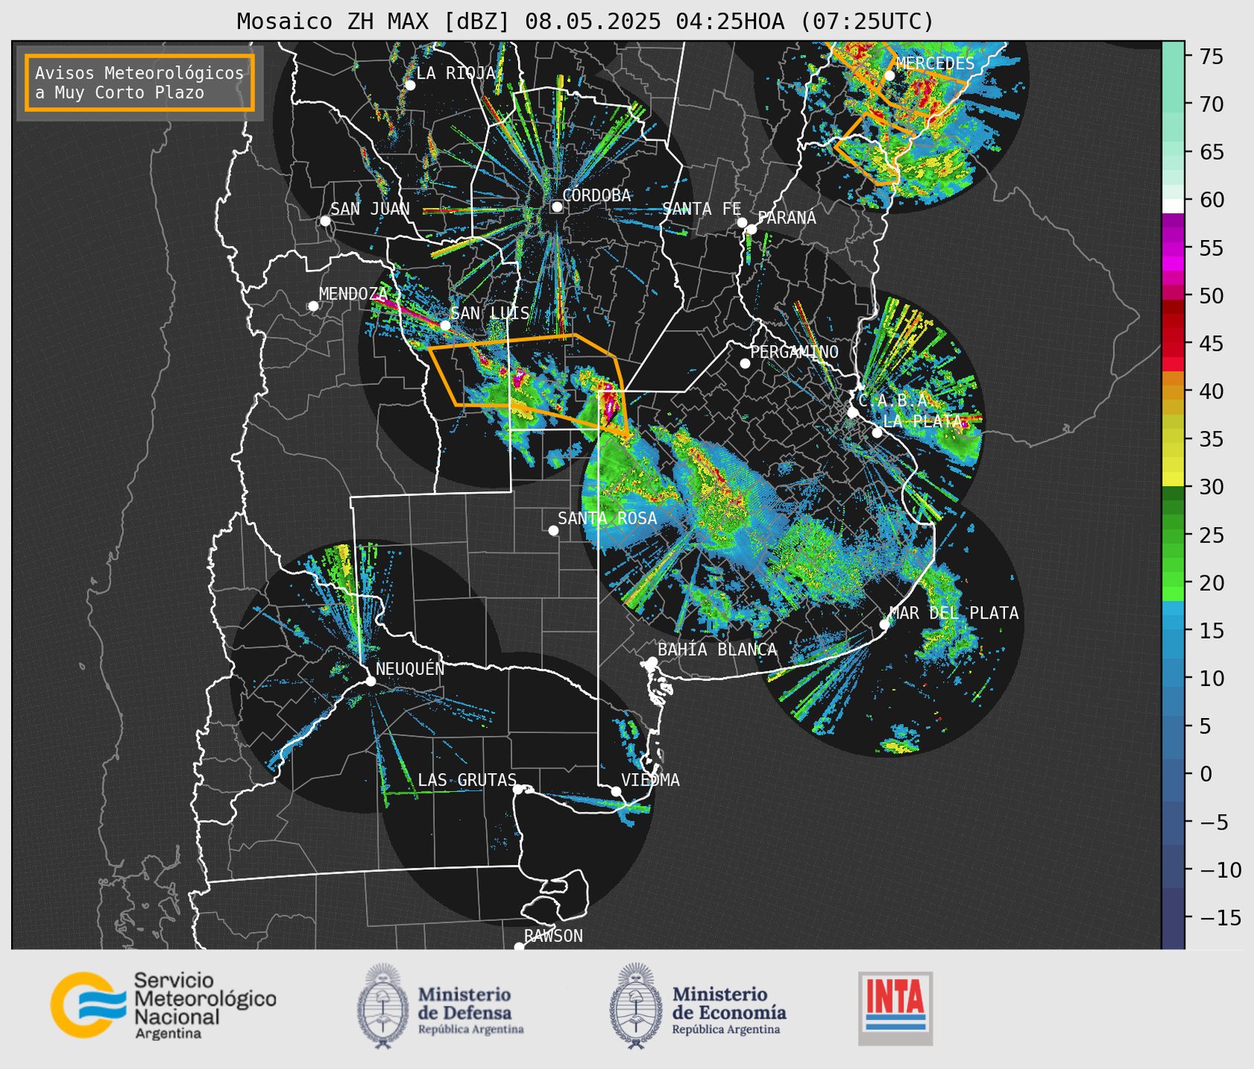Click the Avisos Meteorológicos a Muy Corto Plazo legend box
Image resolution: width=1254 pixels, height=1069 pixels.
(x=140, y=83)
